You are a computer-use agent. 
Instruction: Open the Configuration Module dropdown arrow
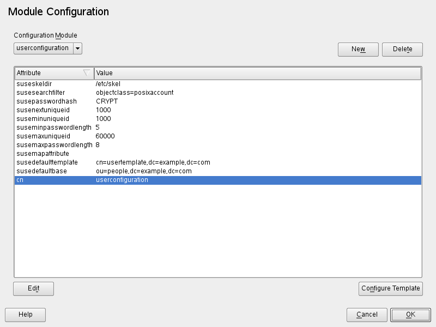[77, 48]
